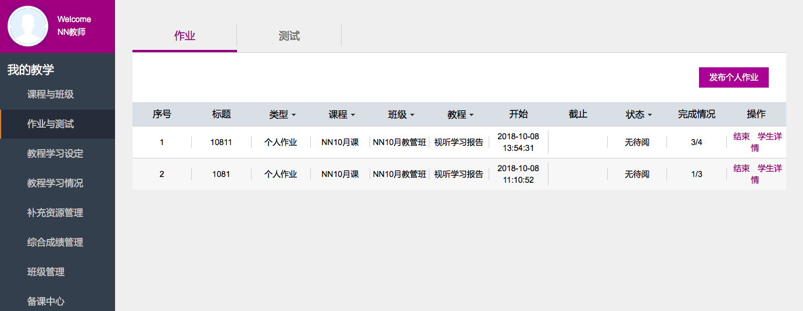
Task: Open 学生详情 for assignment 10811
Action: (x=769, y=137)
